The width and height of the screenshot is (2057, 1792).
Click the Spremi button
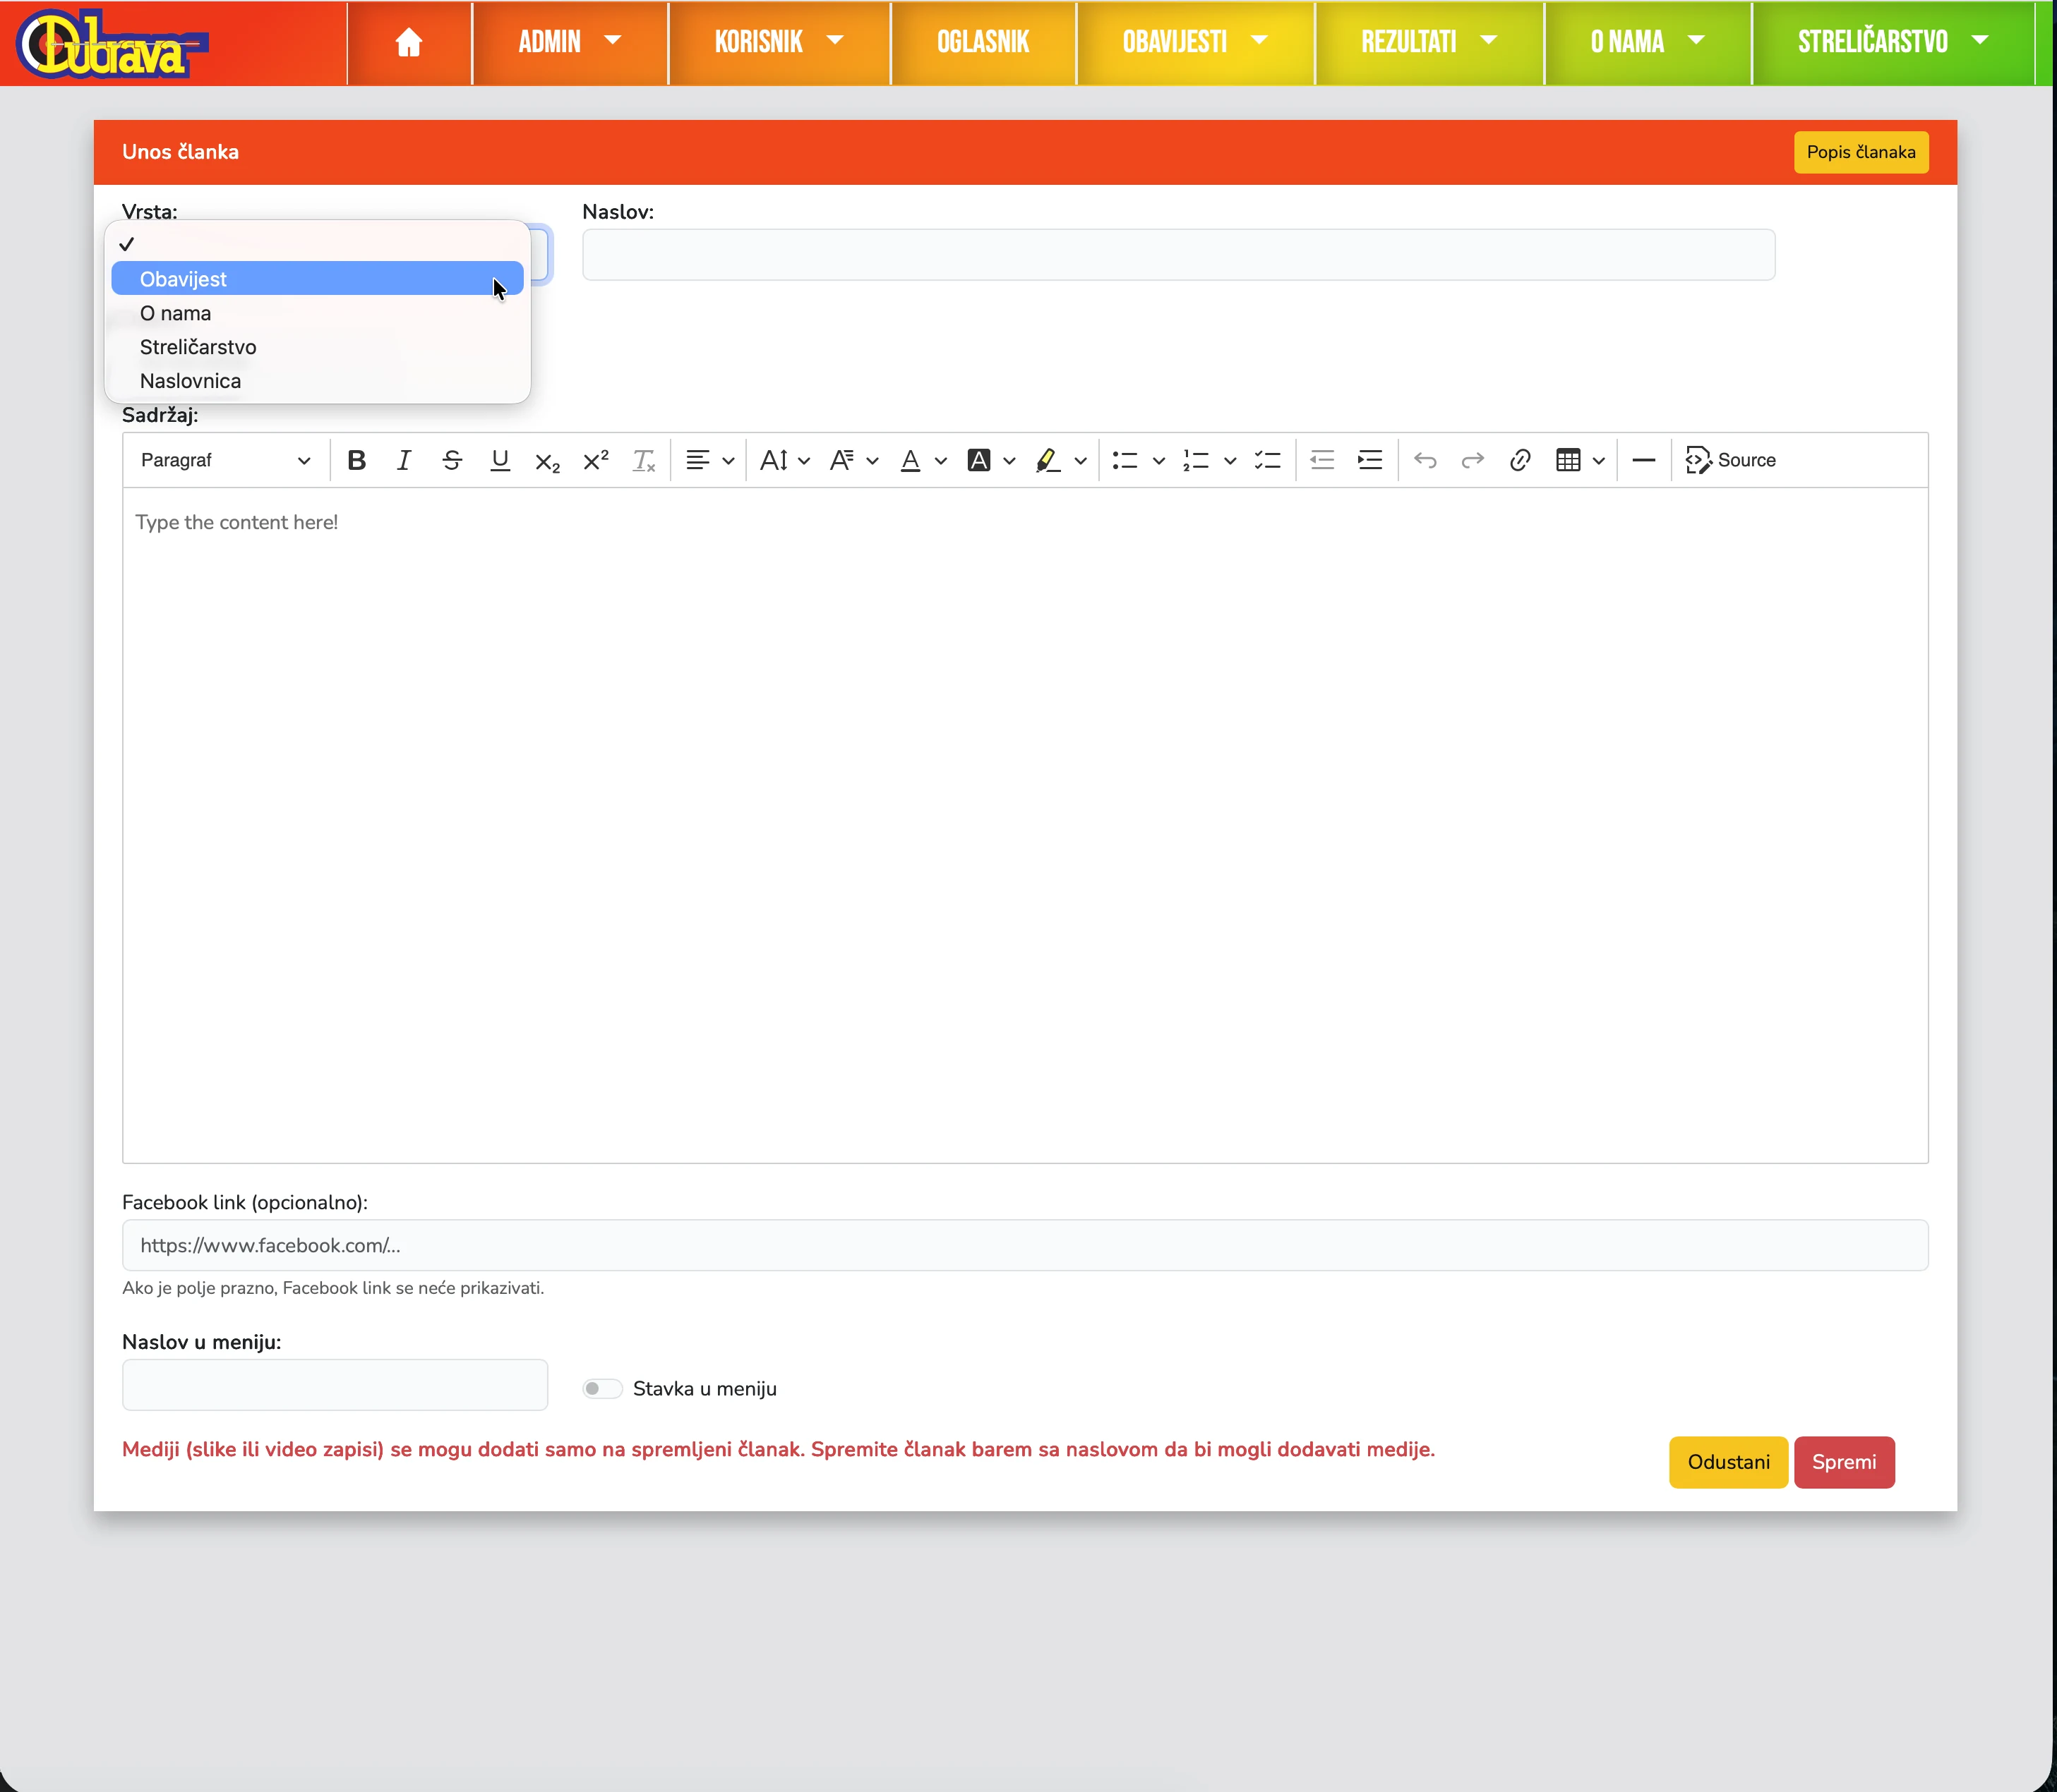point(1843,1462)
